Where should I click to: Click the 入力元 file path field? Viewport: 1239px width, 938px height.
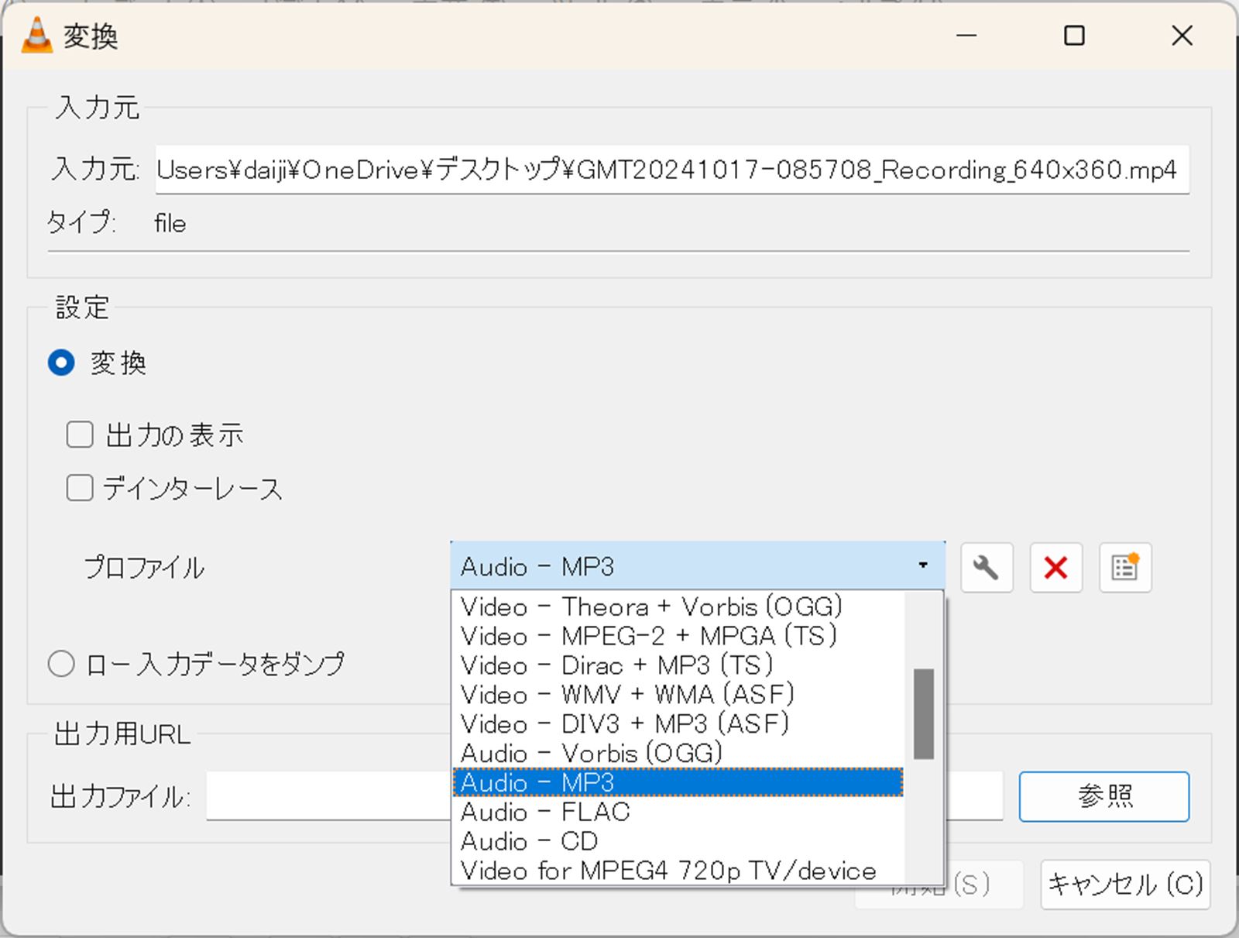point(672,169)
